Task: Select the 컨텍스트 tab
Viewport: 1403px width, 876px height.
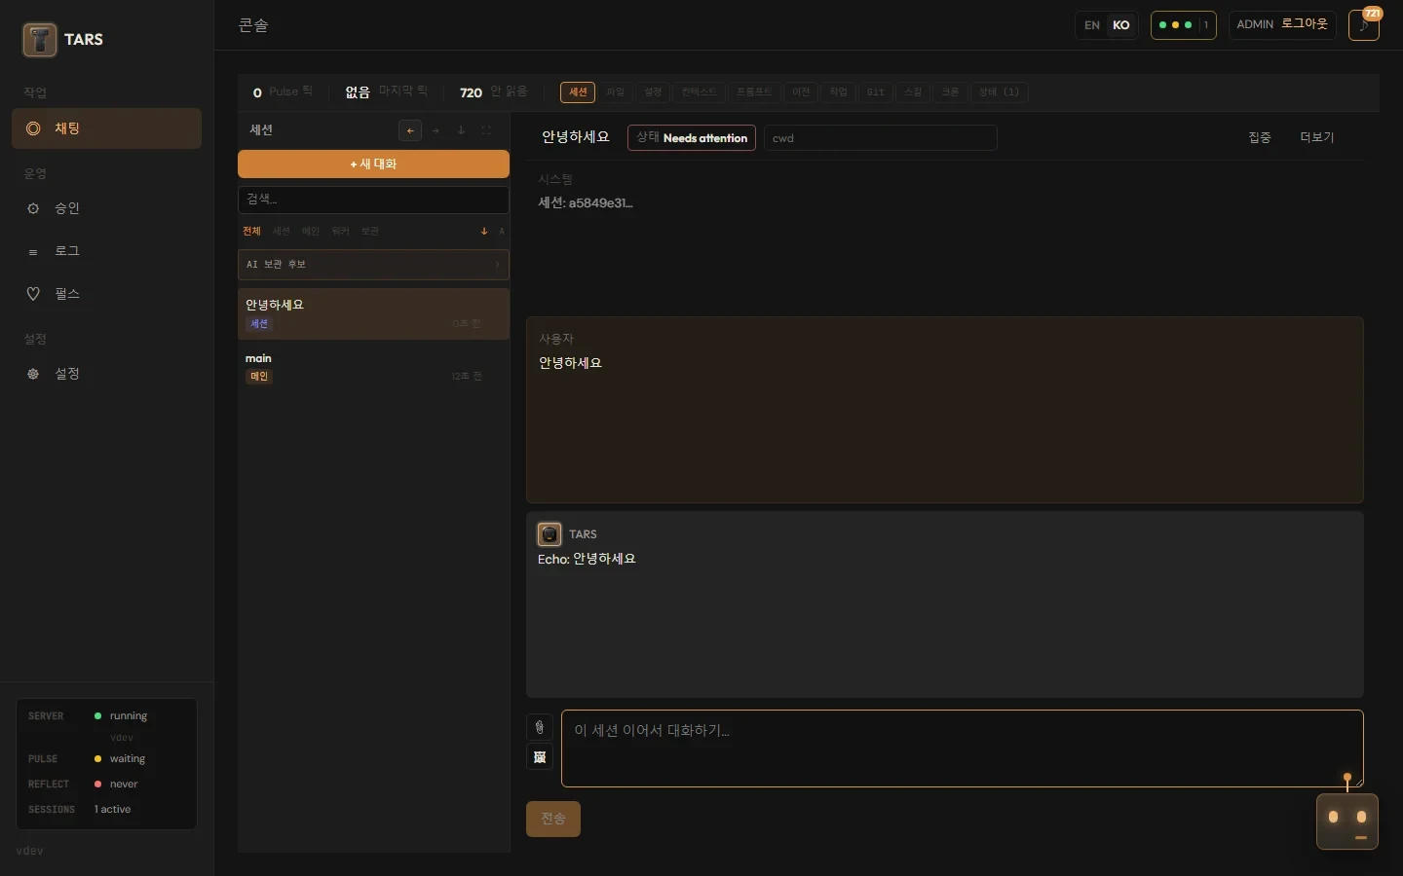Action: point(700,92)
